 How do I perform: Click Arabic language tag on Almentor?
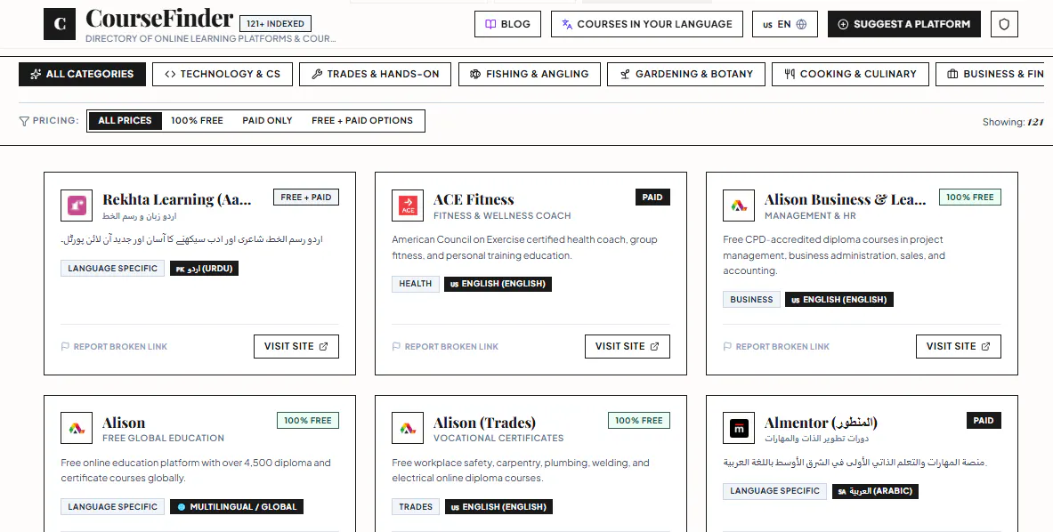tap(875, 491)
